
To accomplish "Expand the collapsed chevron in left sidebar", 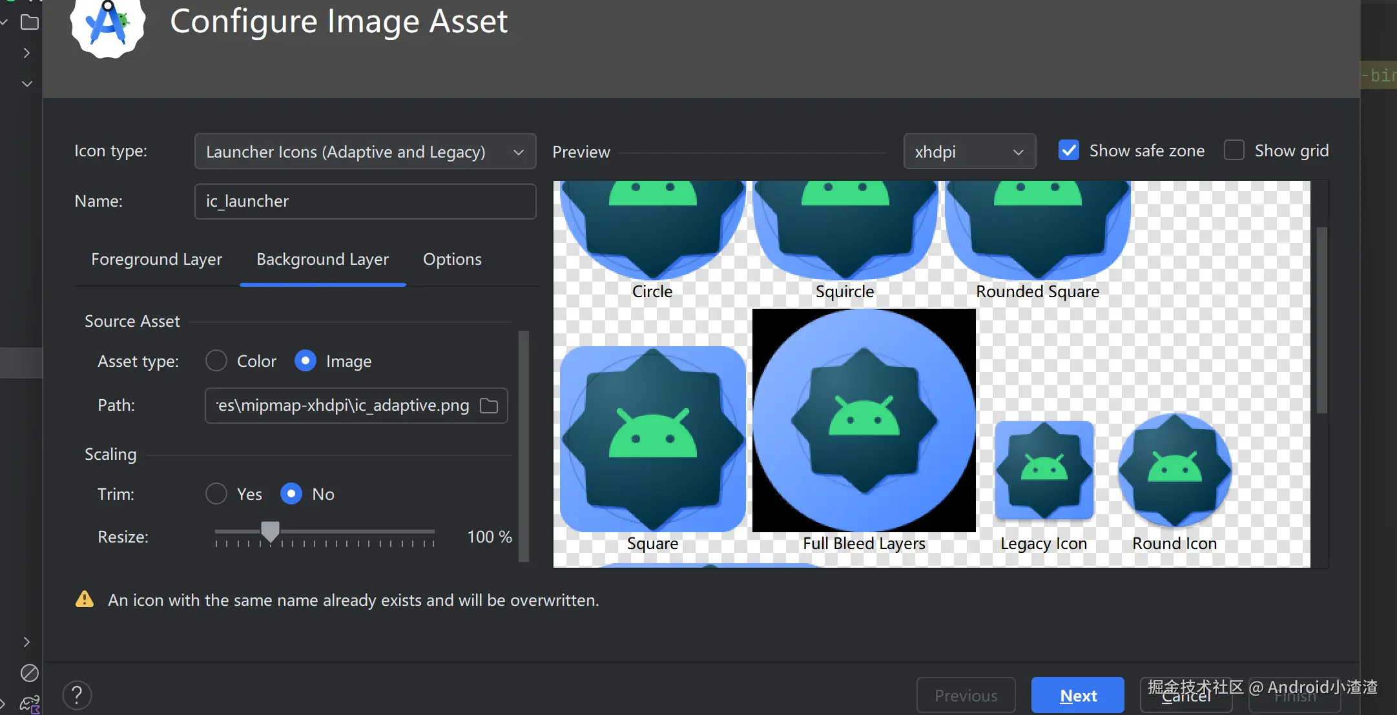I will click(x=26, y=53).
